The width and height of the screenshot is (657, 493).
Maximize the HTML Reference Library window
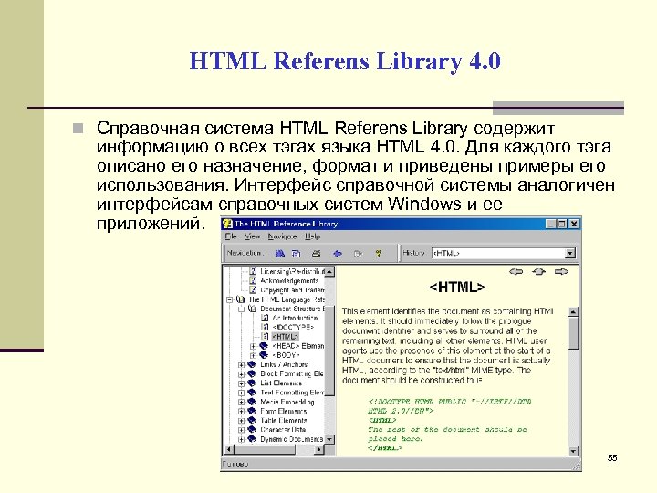[x=562, y=224]
